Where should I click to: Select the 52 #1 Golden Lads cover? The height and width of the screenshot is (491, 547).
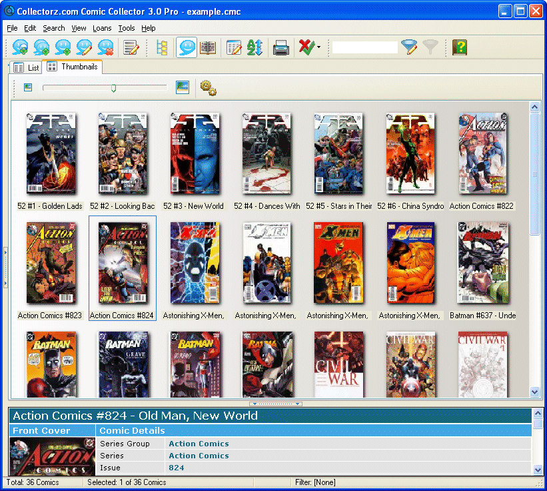[x=51, y=153]
